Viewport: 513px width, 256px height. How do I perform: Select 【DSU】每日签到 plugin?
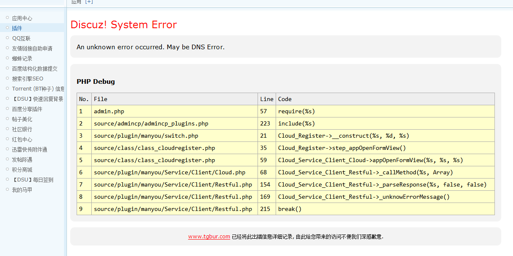tap(32, 180)
